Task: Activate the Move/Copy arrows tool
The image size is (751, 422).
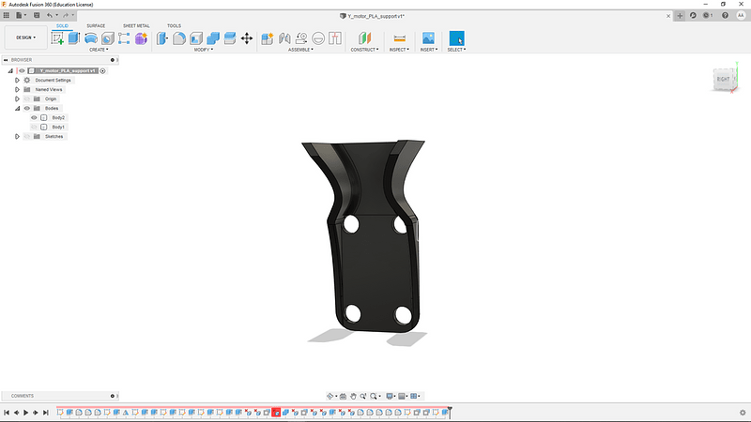Action: [x=247, y=38]
